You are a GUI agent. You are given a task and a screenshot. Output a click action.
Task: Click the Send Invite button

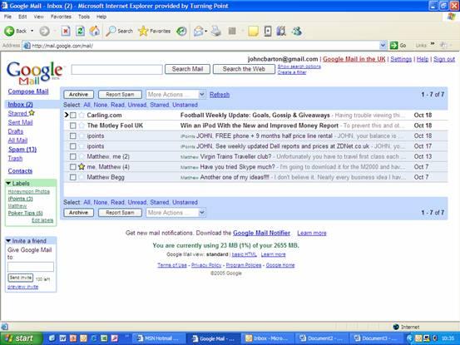tap(21, 278)
